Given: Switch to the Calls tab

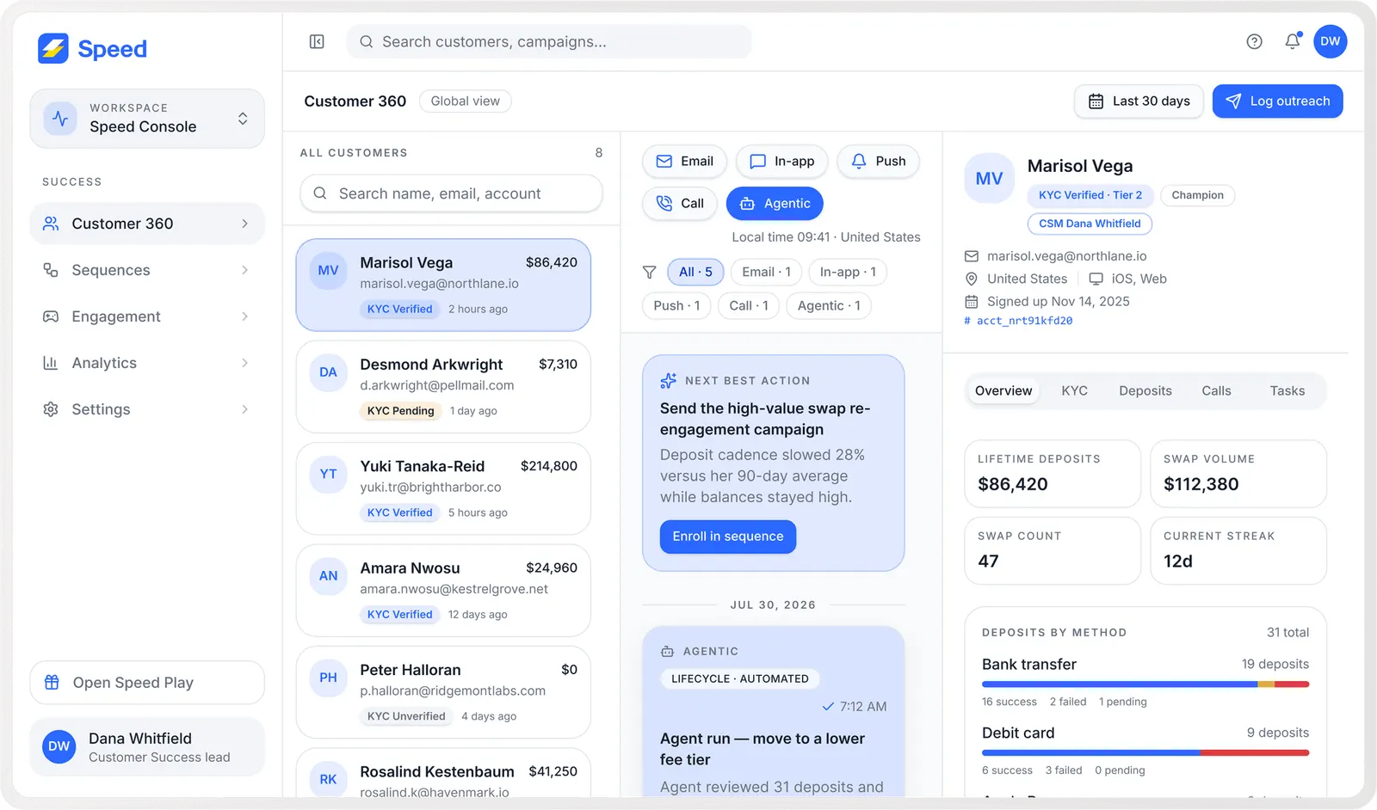Looking at the screenshot, I should [1216, 391].
